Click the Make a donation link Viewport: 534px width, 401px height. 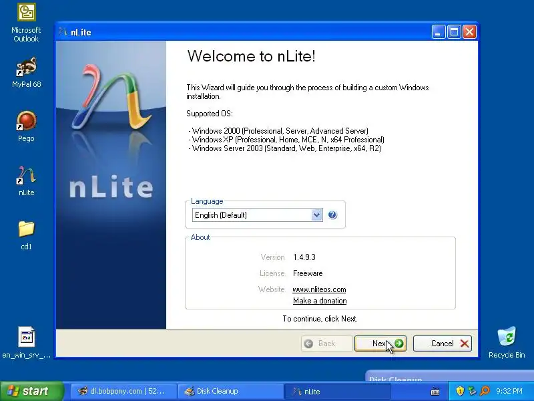pyautogui.click(x=320, y=301)
